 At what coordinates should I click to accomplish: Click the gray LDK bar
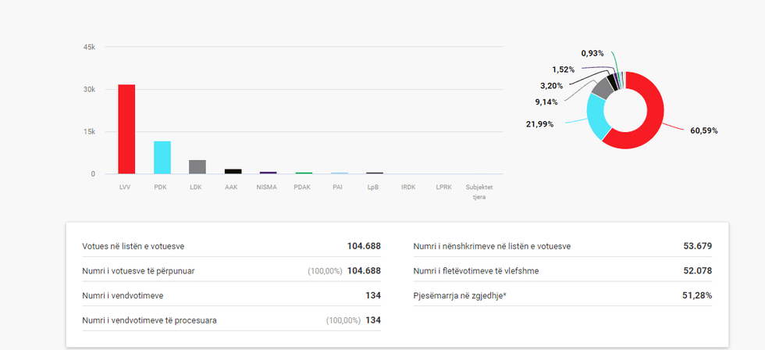click(x=197, y=166)
